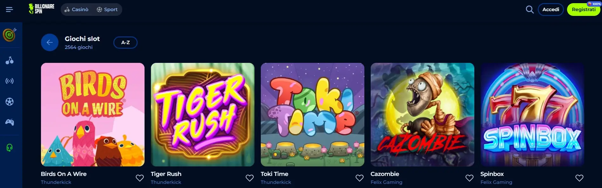Open the headset support icon
Screen dimensions: 602x188
pos(10,148)
